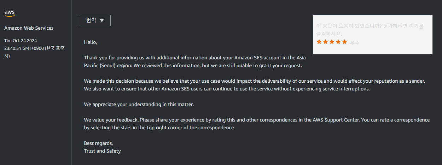Click the AWS logo
The width and height of the screenshot is (442, 165).
[10, 13]
